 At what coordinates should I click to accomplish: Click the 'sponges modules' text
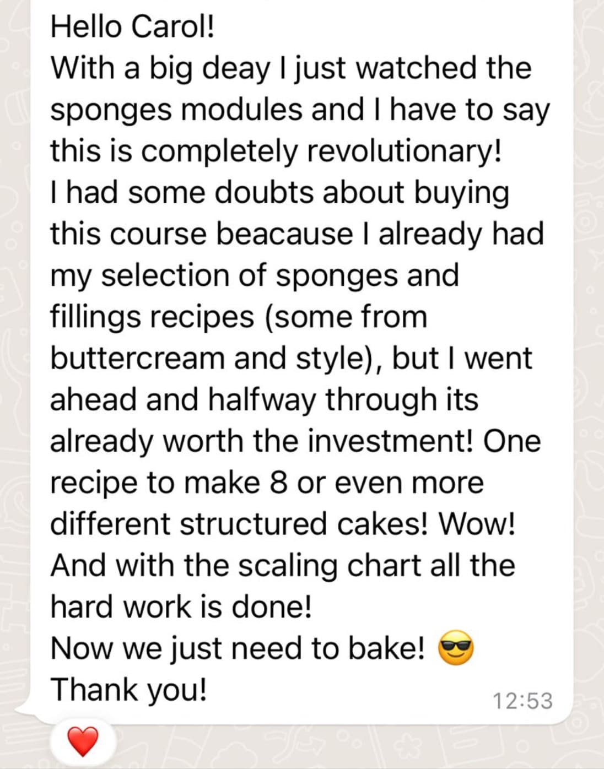click(x=176, y=110)
